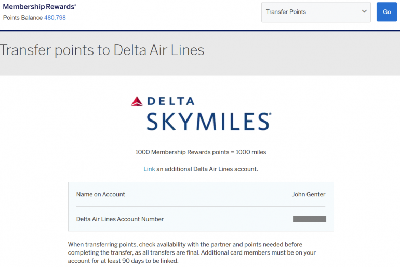Click the 1000 points = 1000 miles text
400x267 pixels.
pyautogui.click(x=201, y=152)
